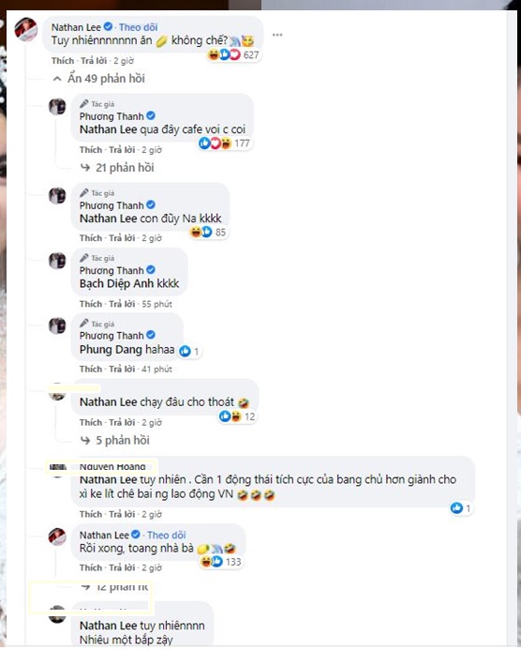521x650 pixels.
Task: Click 'Theo dõi' next to Nathan Lee's toang nhà bà reply
Action: 167,536
